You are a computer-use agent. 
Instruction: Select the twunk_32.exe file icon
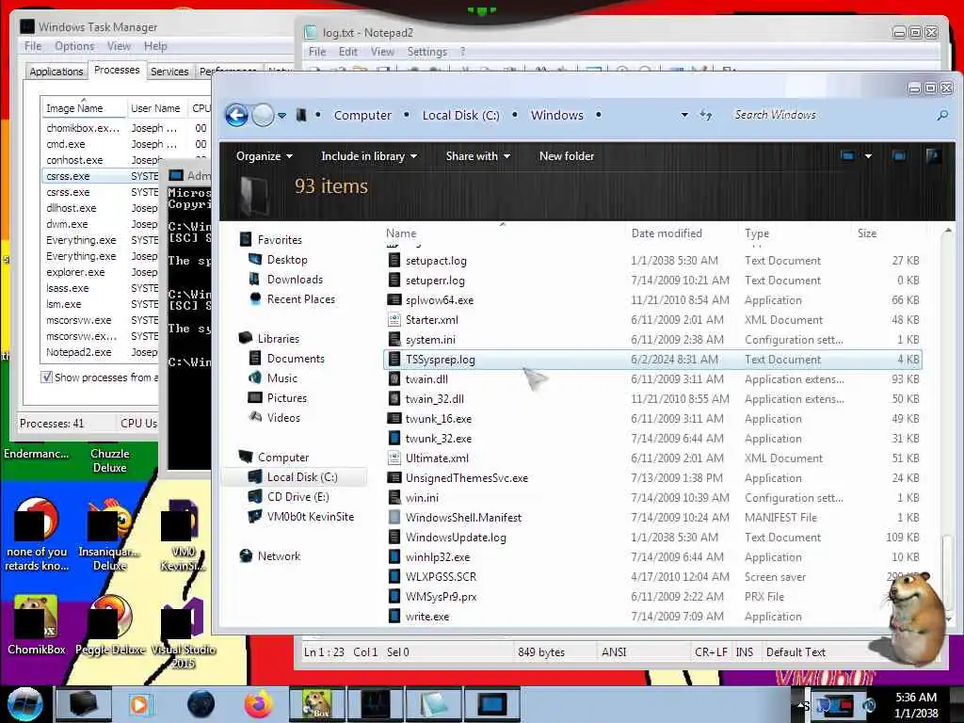pyautogui.click(x=394, y=439)
